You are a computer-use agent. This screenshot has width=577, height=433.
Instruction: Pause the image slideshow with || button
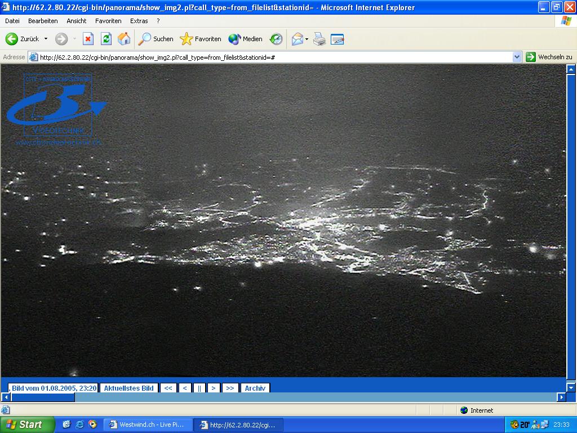click(199, 388)
